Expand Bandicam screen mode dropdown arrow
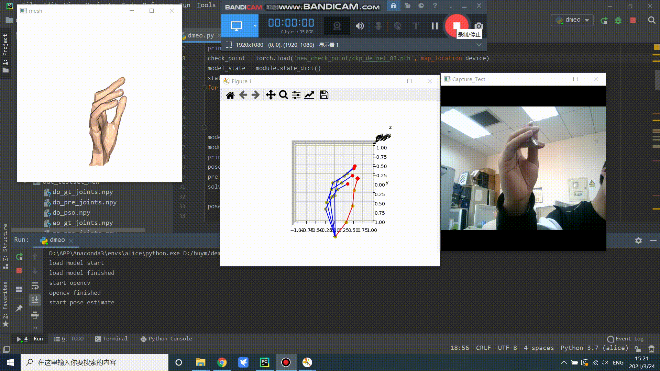Screen dimensions: 660x371 [255, 26]
